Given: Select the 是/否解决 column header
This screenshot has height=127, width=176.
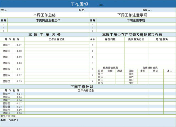Looking at the screenshot, I should 162,39.
